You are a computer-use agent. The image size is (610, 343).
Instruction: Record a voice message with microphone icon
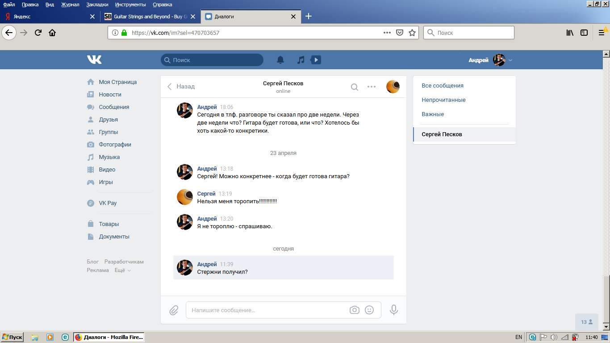(393, 310)
